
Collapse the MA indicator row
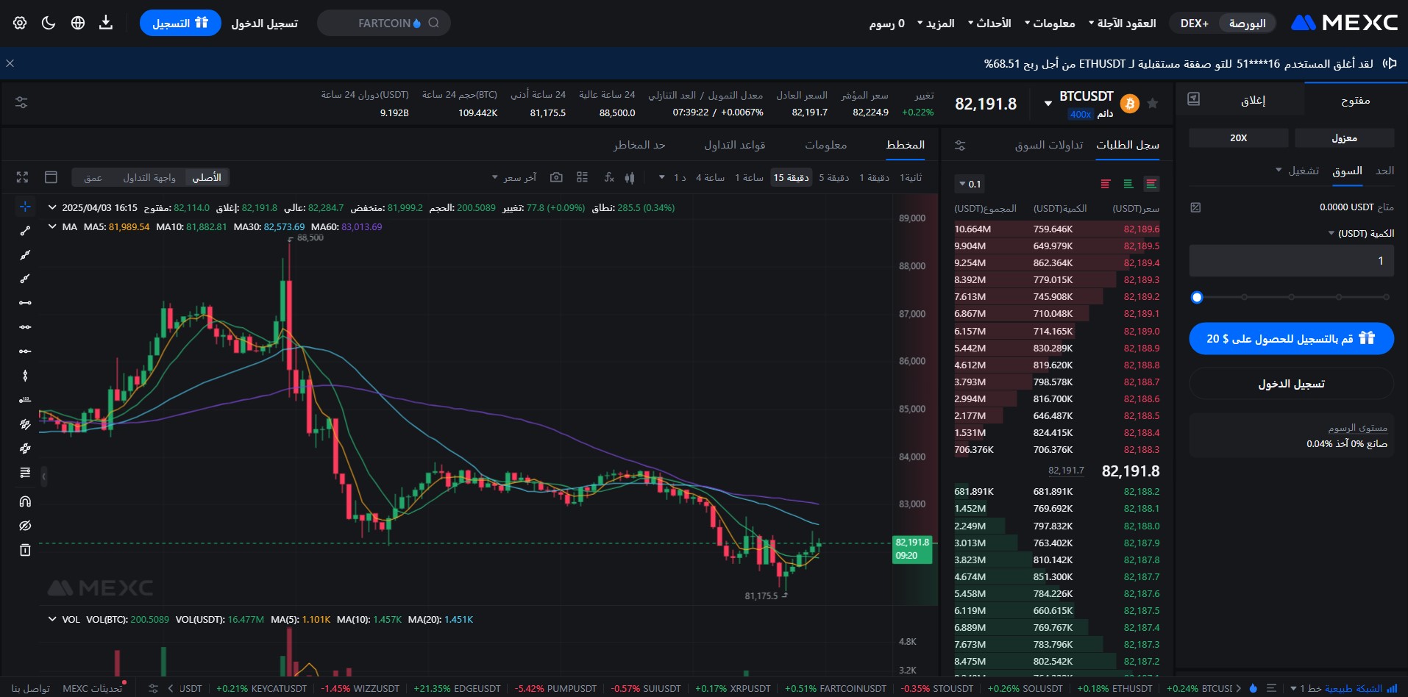(x=52, y=226)
